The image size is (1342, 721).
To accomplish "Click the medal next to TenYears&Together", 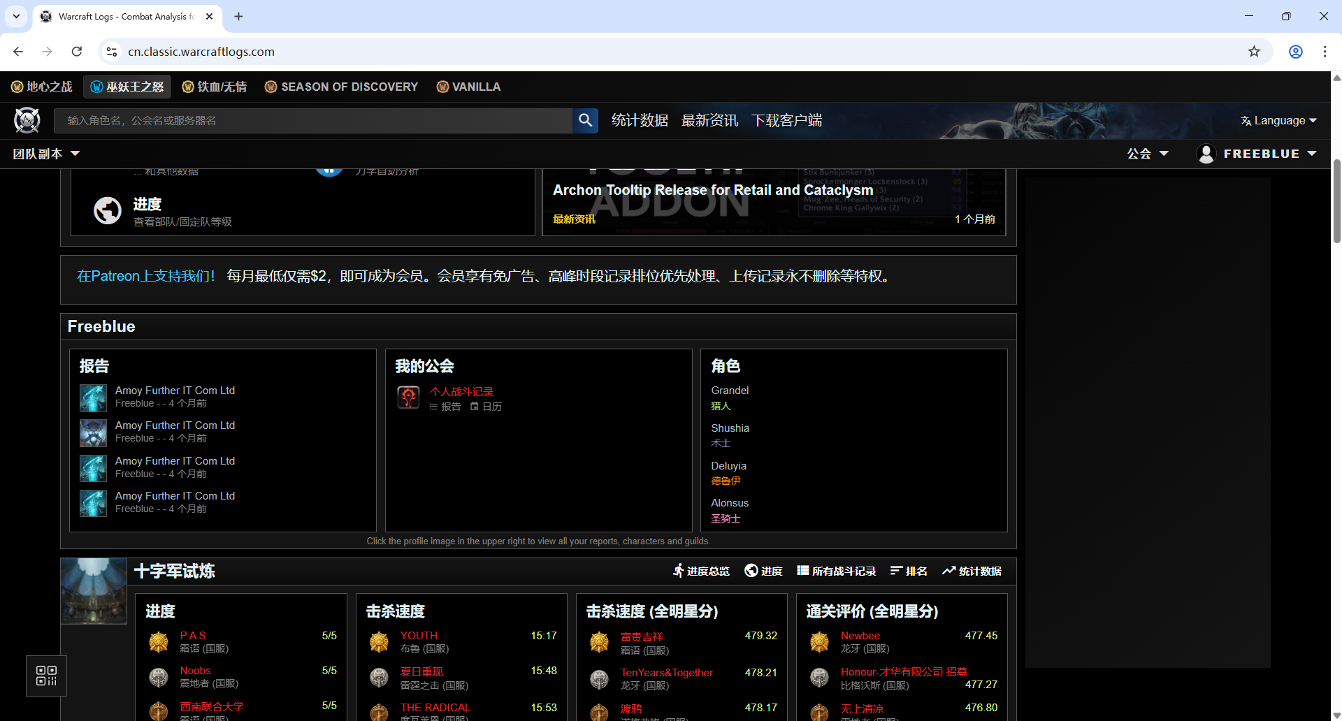I will click(x=599, y=678).
